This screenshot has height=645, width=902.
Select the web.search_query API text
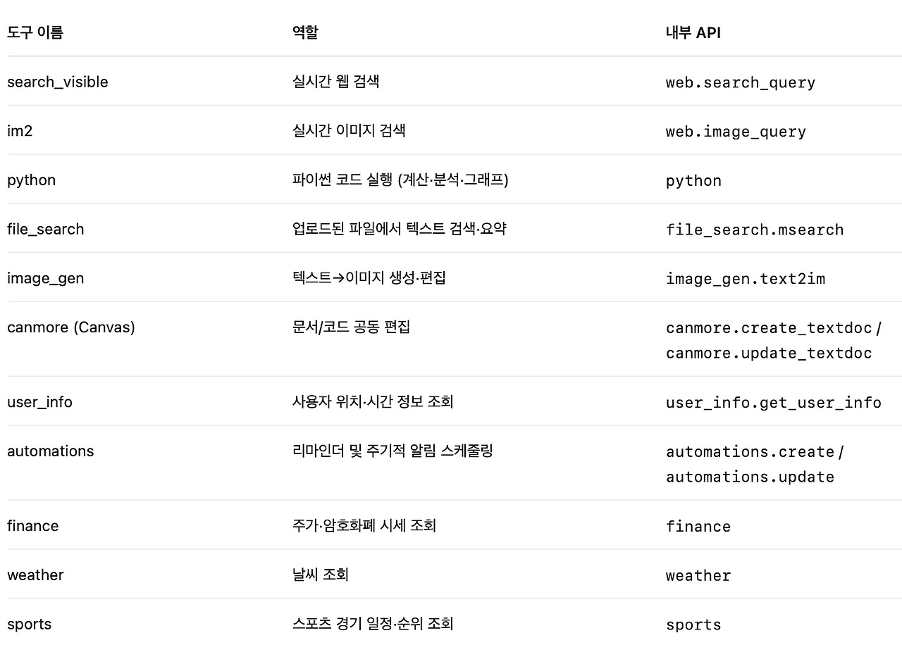click(x=741, y=82)
